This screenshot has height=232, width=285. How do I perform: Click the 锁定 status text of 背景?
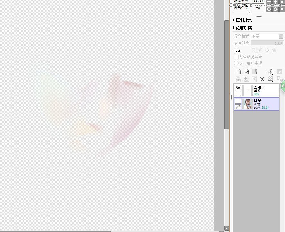[x=265, y=108]
